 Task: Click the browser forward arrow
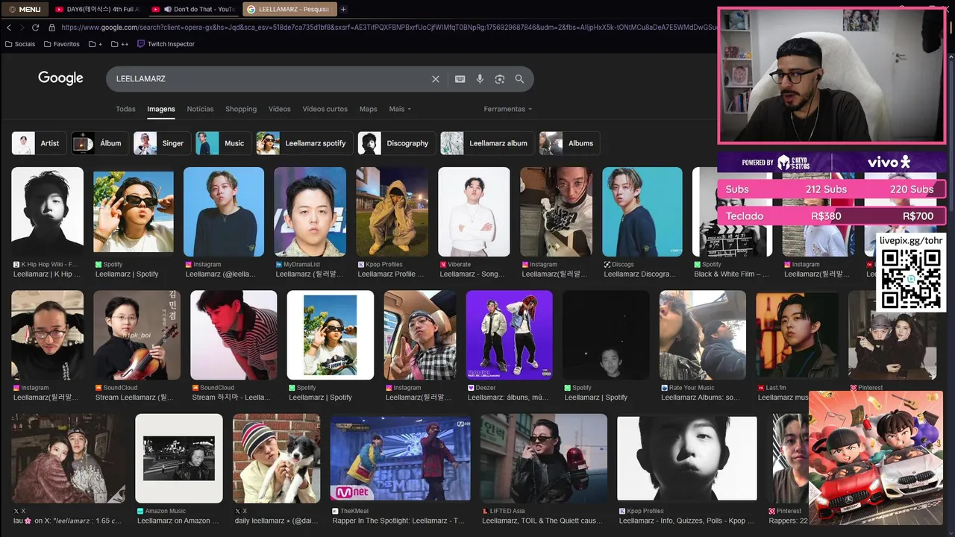pos(22,28)
